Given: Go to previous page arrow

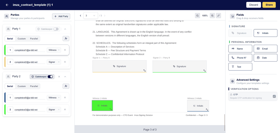Looking at the screenshot, I should tap(80, 16).
